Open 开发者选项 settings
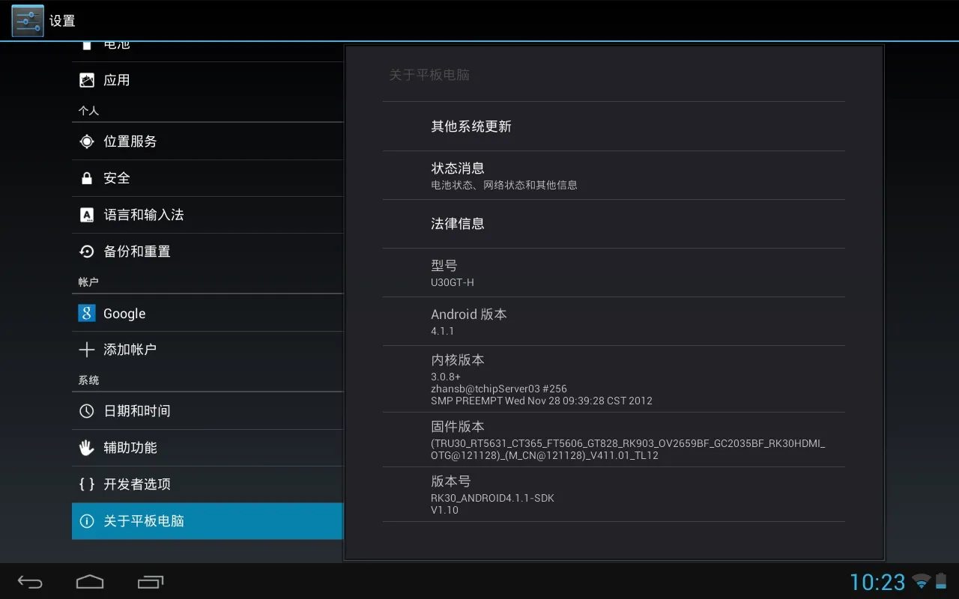Viewport: 959px width, 599px height. (208, 484)
